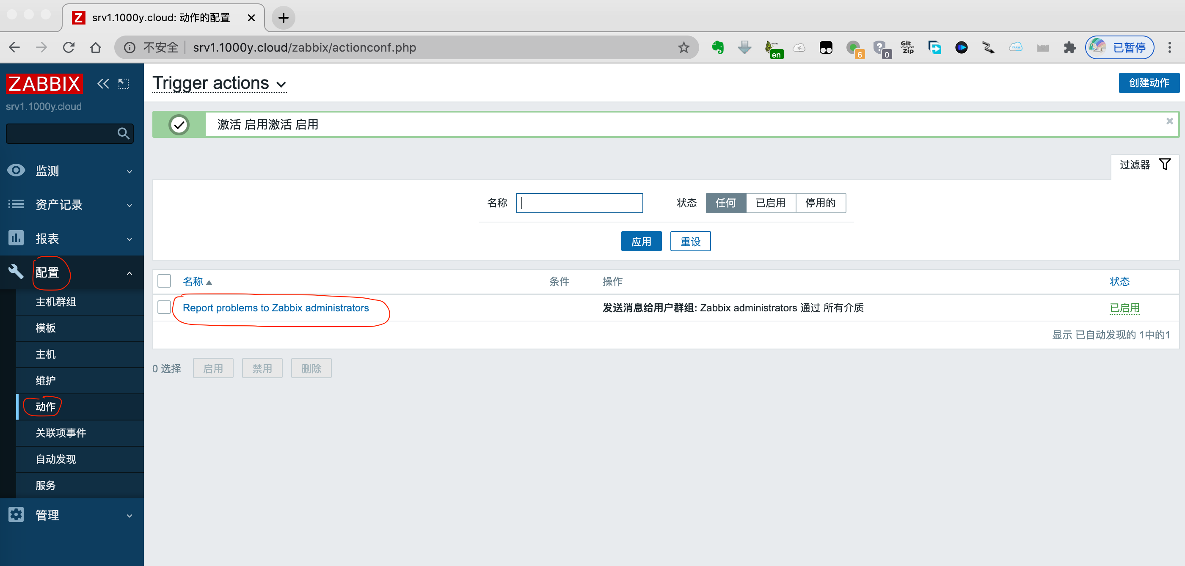
Task: Expand the Trigger actions title dropdown
Action: coord(281,85)
